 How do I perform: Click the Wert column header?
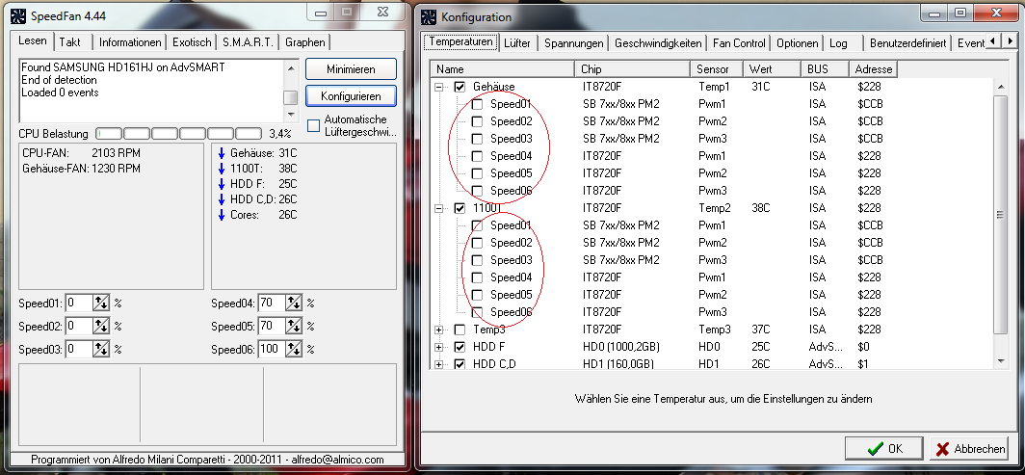[773, 68]
